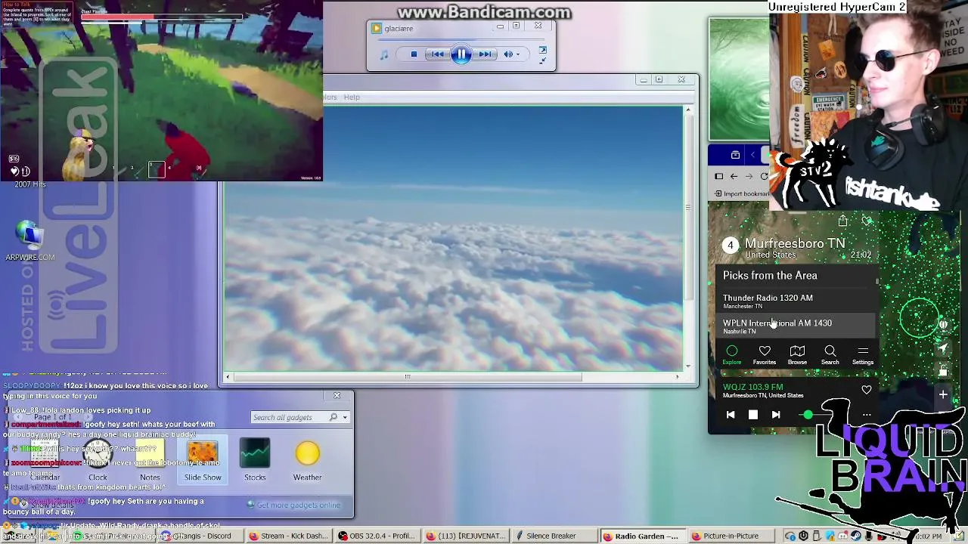The height and width of the screenshot is (544, 968).
Task: Open the browser sidebar panel icon
Action: 718,176
